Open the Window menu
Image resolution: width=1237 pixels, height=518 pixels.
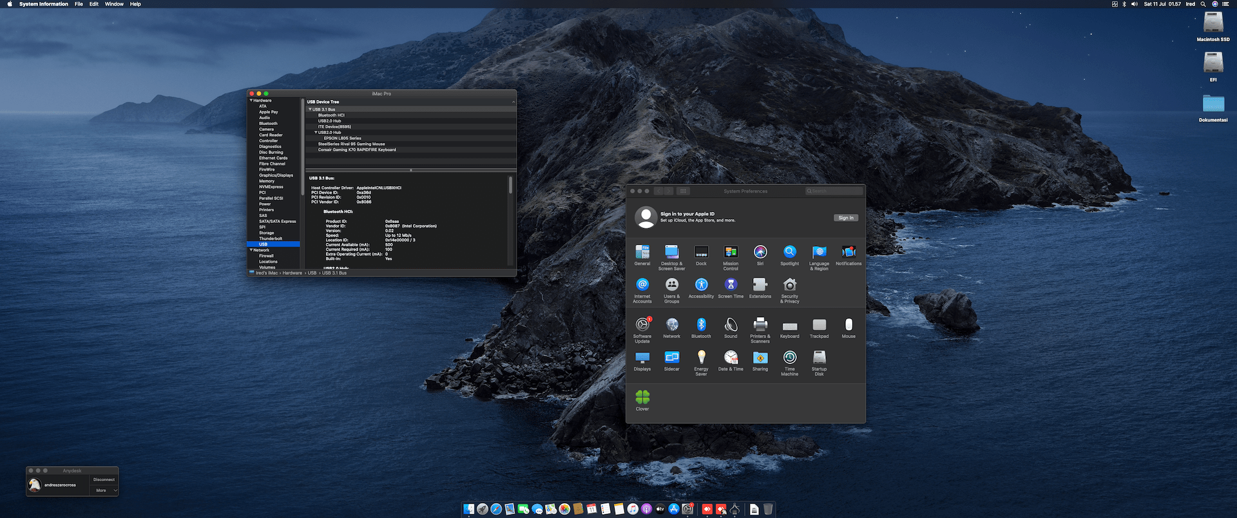pos(114,4)
